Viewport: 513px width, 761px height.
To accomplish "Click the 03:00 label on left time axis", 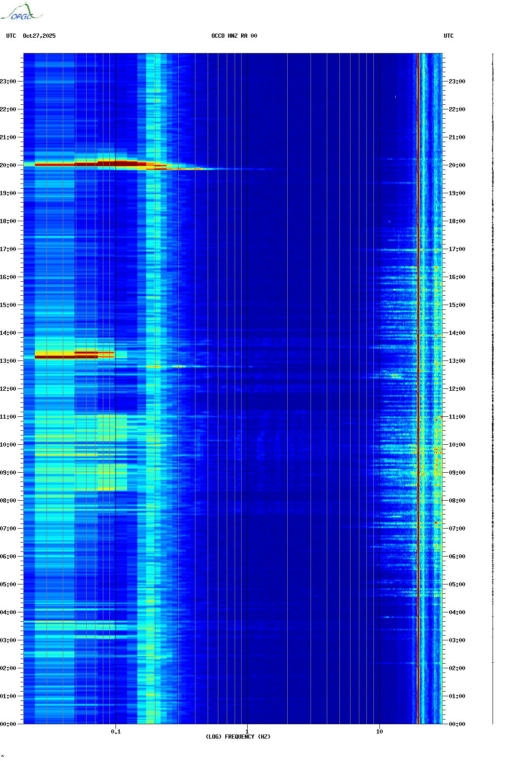I will 8,640.
